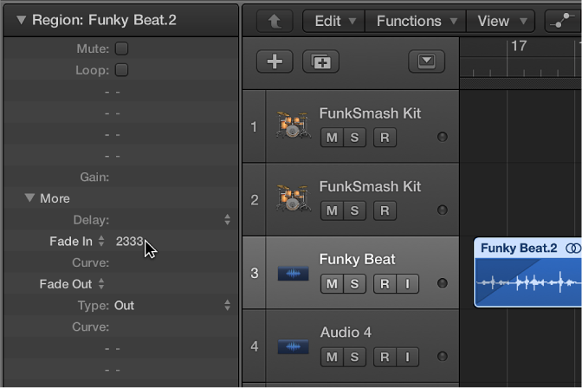Click the track header dropdown arrow button
The image size is (582, 388).
(x=426, y=61)
